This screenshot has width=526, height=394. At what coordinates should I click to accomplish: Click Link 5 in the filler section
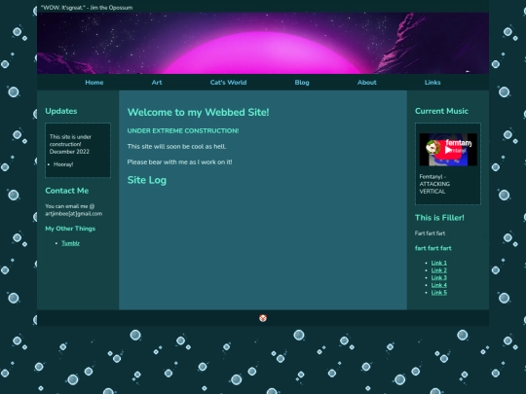point(438,293)
